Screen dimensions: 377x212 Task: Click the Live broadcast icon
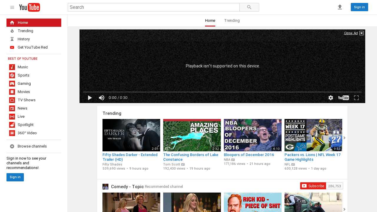12,117
